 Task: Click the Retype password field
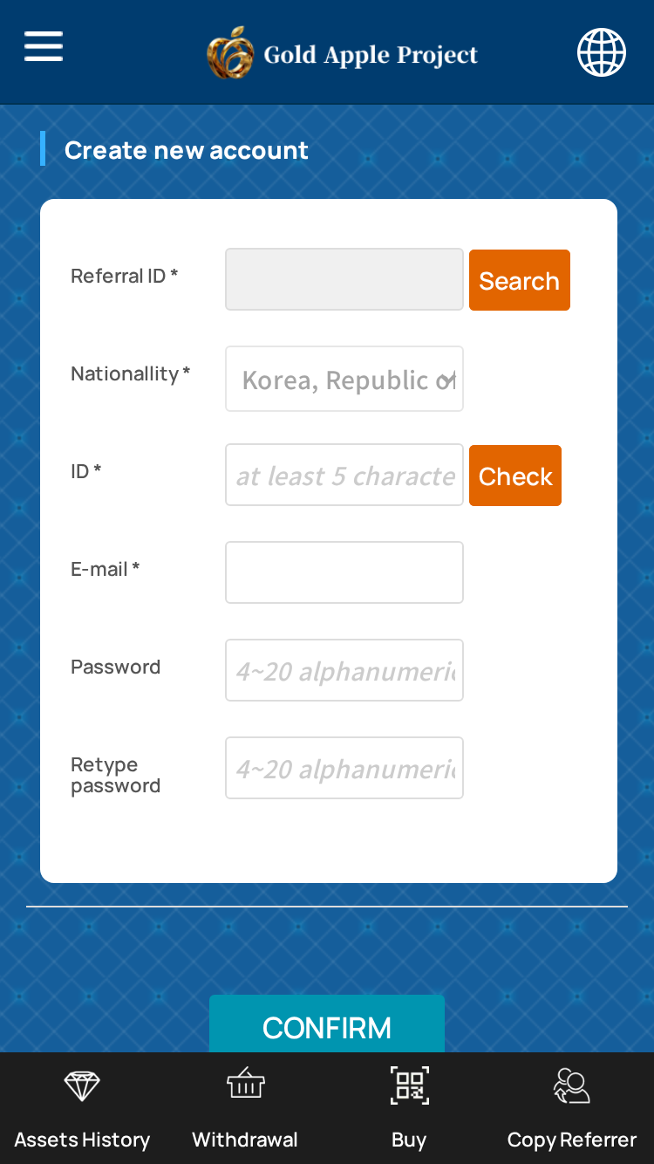click(344, 768)
